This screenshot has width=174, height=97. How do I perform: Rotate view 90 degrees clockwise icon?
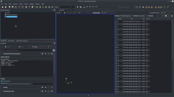coord(164,7)
